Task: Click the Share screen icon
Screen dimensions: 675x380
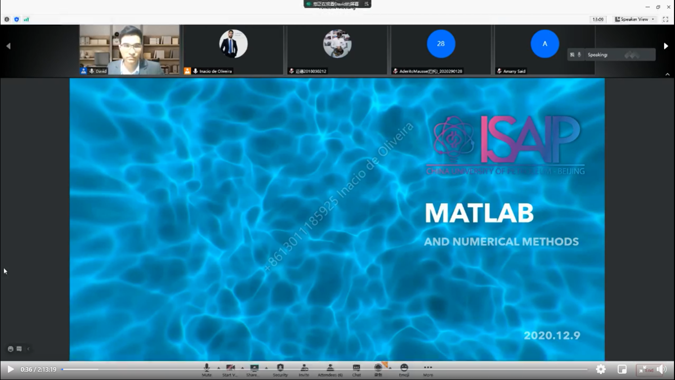Action: click(254, 368)
